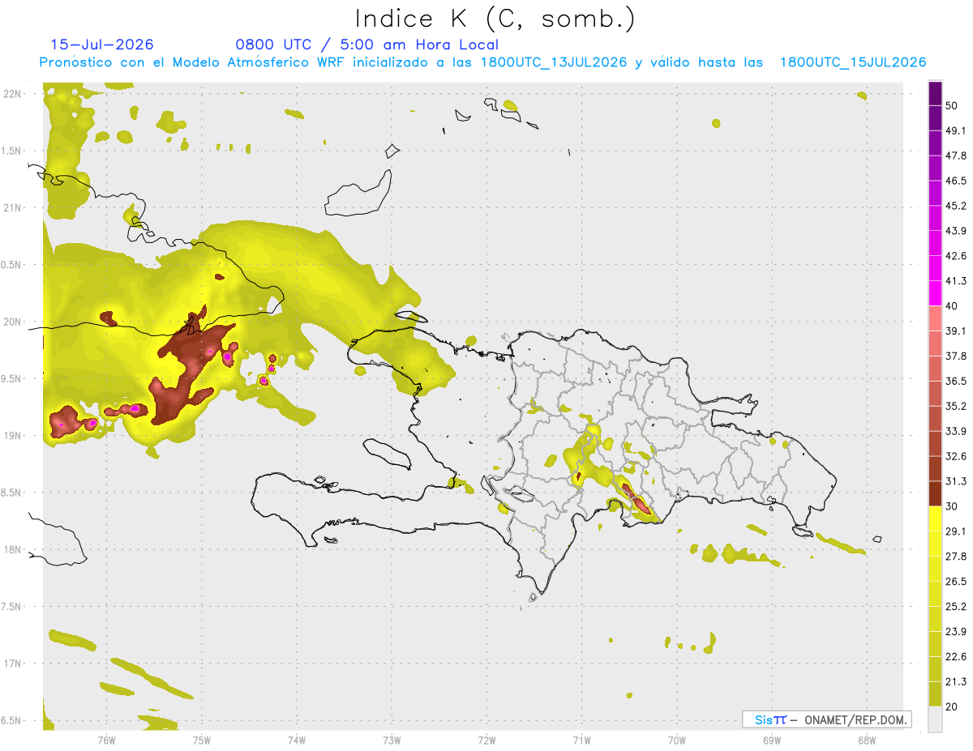This screenshot has width=973, height=751.
Task: Click the 15-Jul-2026 date label
Action: (102, 45)
